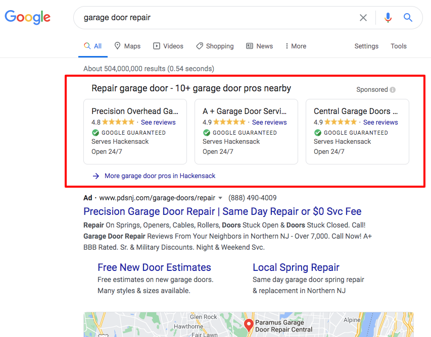The image size is (431, 337).
Task: Go to the Shopping tab
Action: [215, 46]
